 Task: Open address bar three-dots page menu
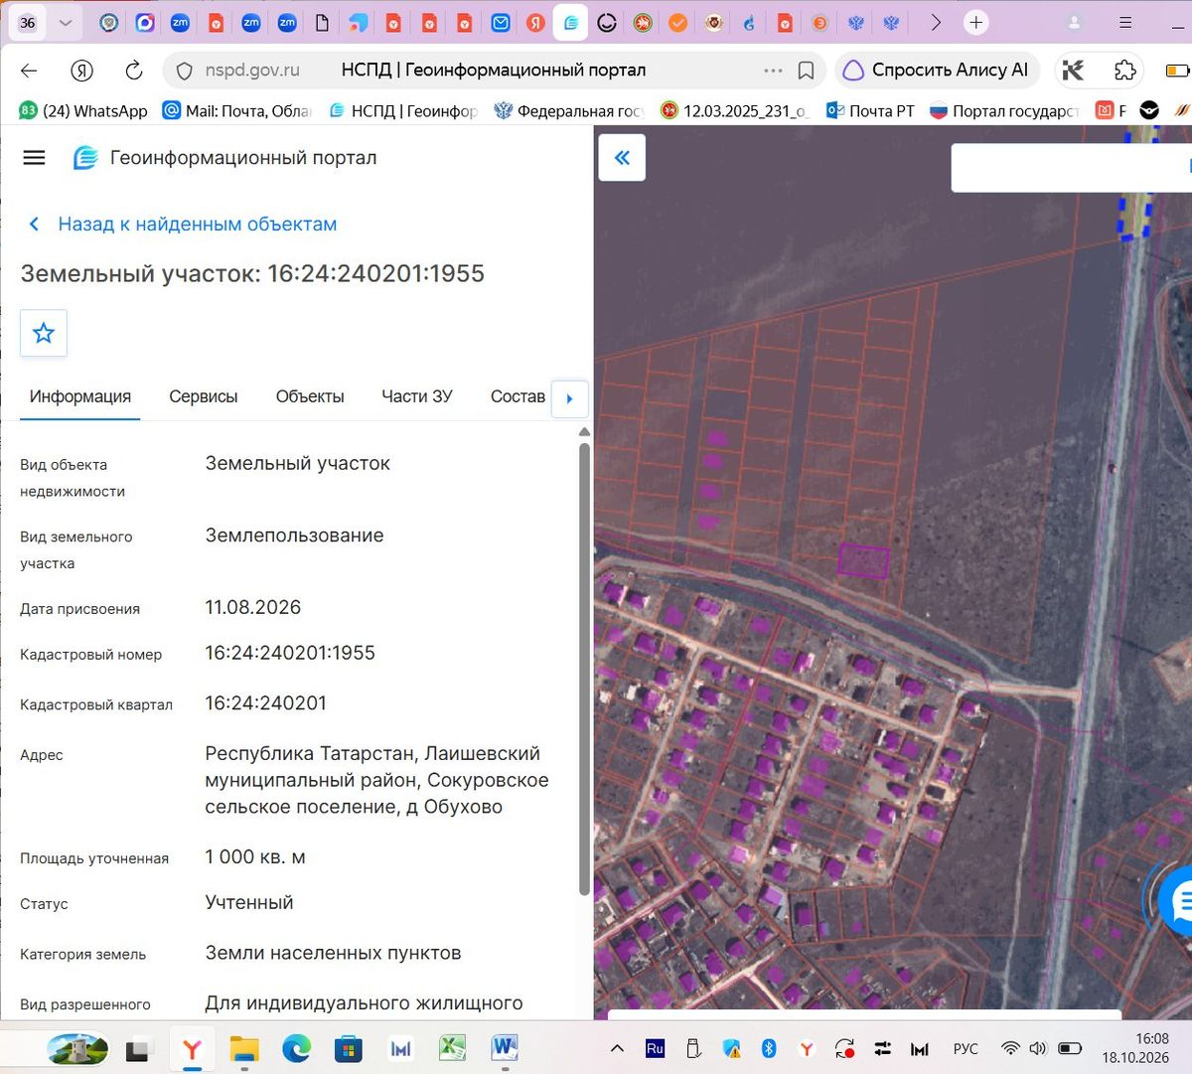(773, 71)
